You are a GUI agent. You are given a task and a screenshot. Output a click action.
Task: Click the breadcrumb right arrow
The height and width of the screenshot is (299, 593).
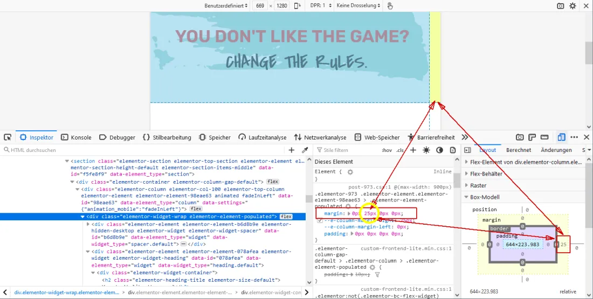pyautogui.click(x=307, y=292)
